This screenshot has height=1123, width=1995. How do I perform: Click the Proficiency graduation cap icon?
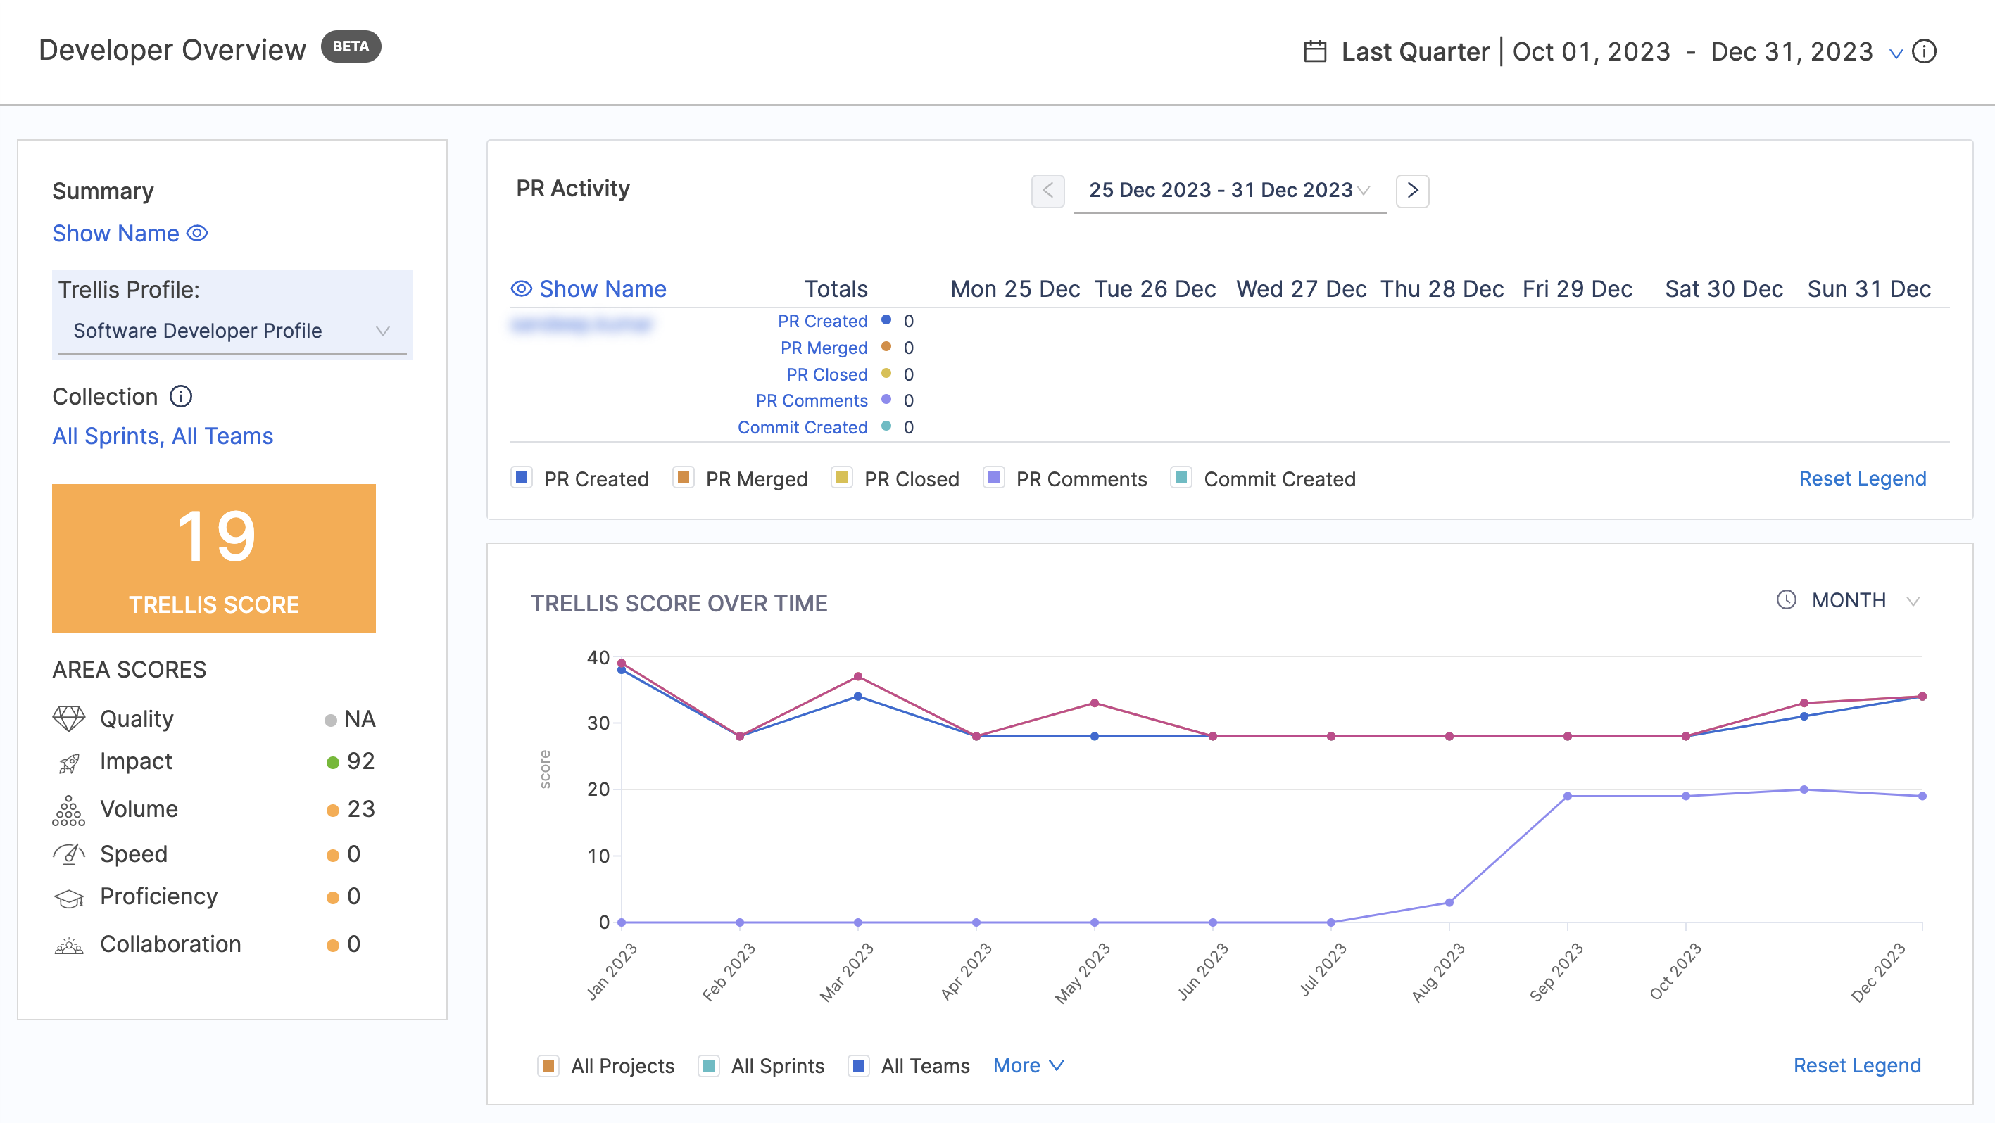(x=69, y=898)
